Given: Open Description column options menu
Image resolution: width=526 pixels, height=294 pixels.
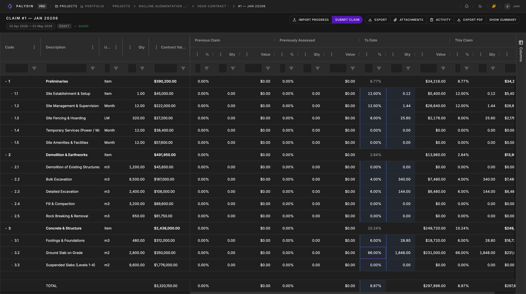Looking at the screenshot, I should point(93,47).
